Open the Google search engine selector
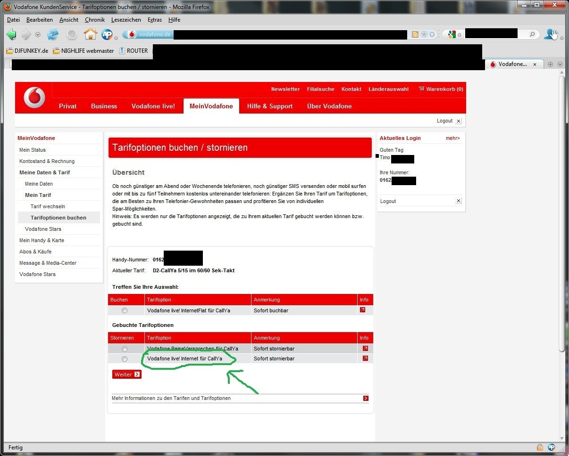This screenshot has width=569, height=456. 454,34
